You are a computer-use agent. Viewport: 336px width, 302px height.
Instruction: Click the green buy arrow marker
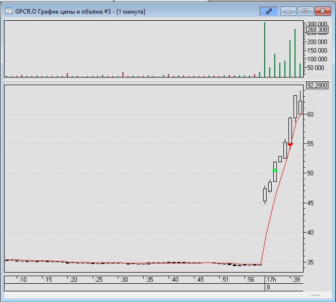[275, 170]
